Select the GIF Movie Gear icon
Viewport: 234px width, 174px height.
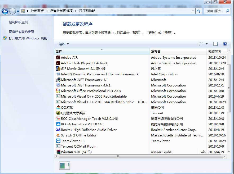point(58,68)
